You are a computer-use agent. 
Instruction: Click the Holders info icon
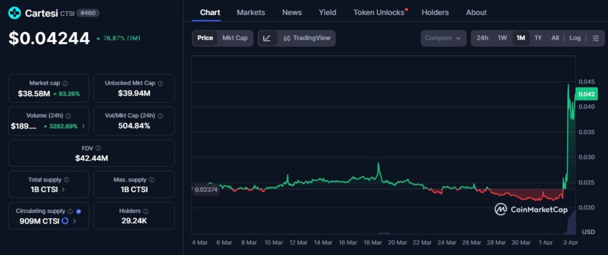145,211
